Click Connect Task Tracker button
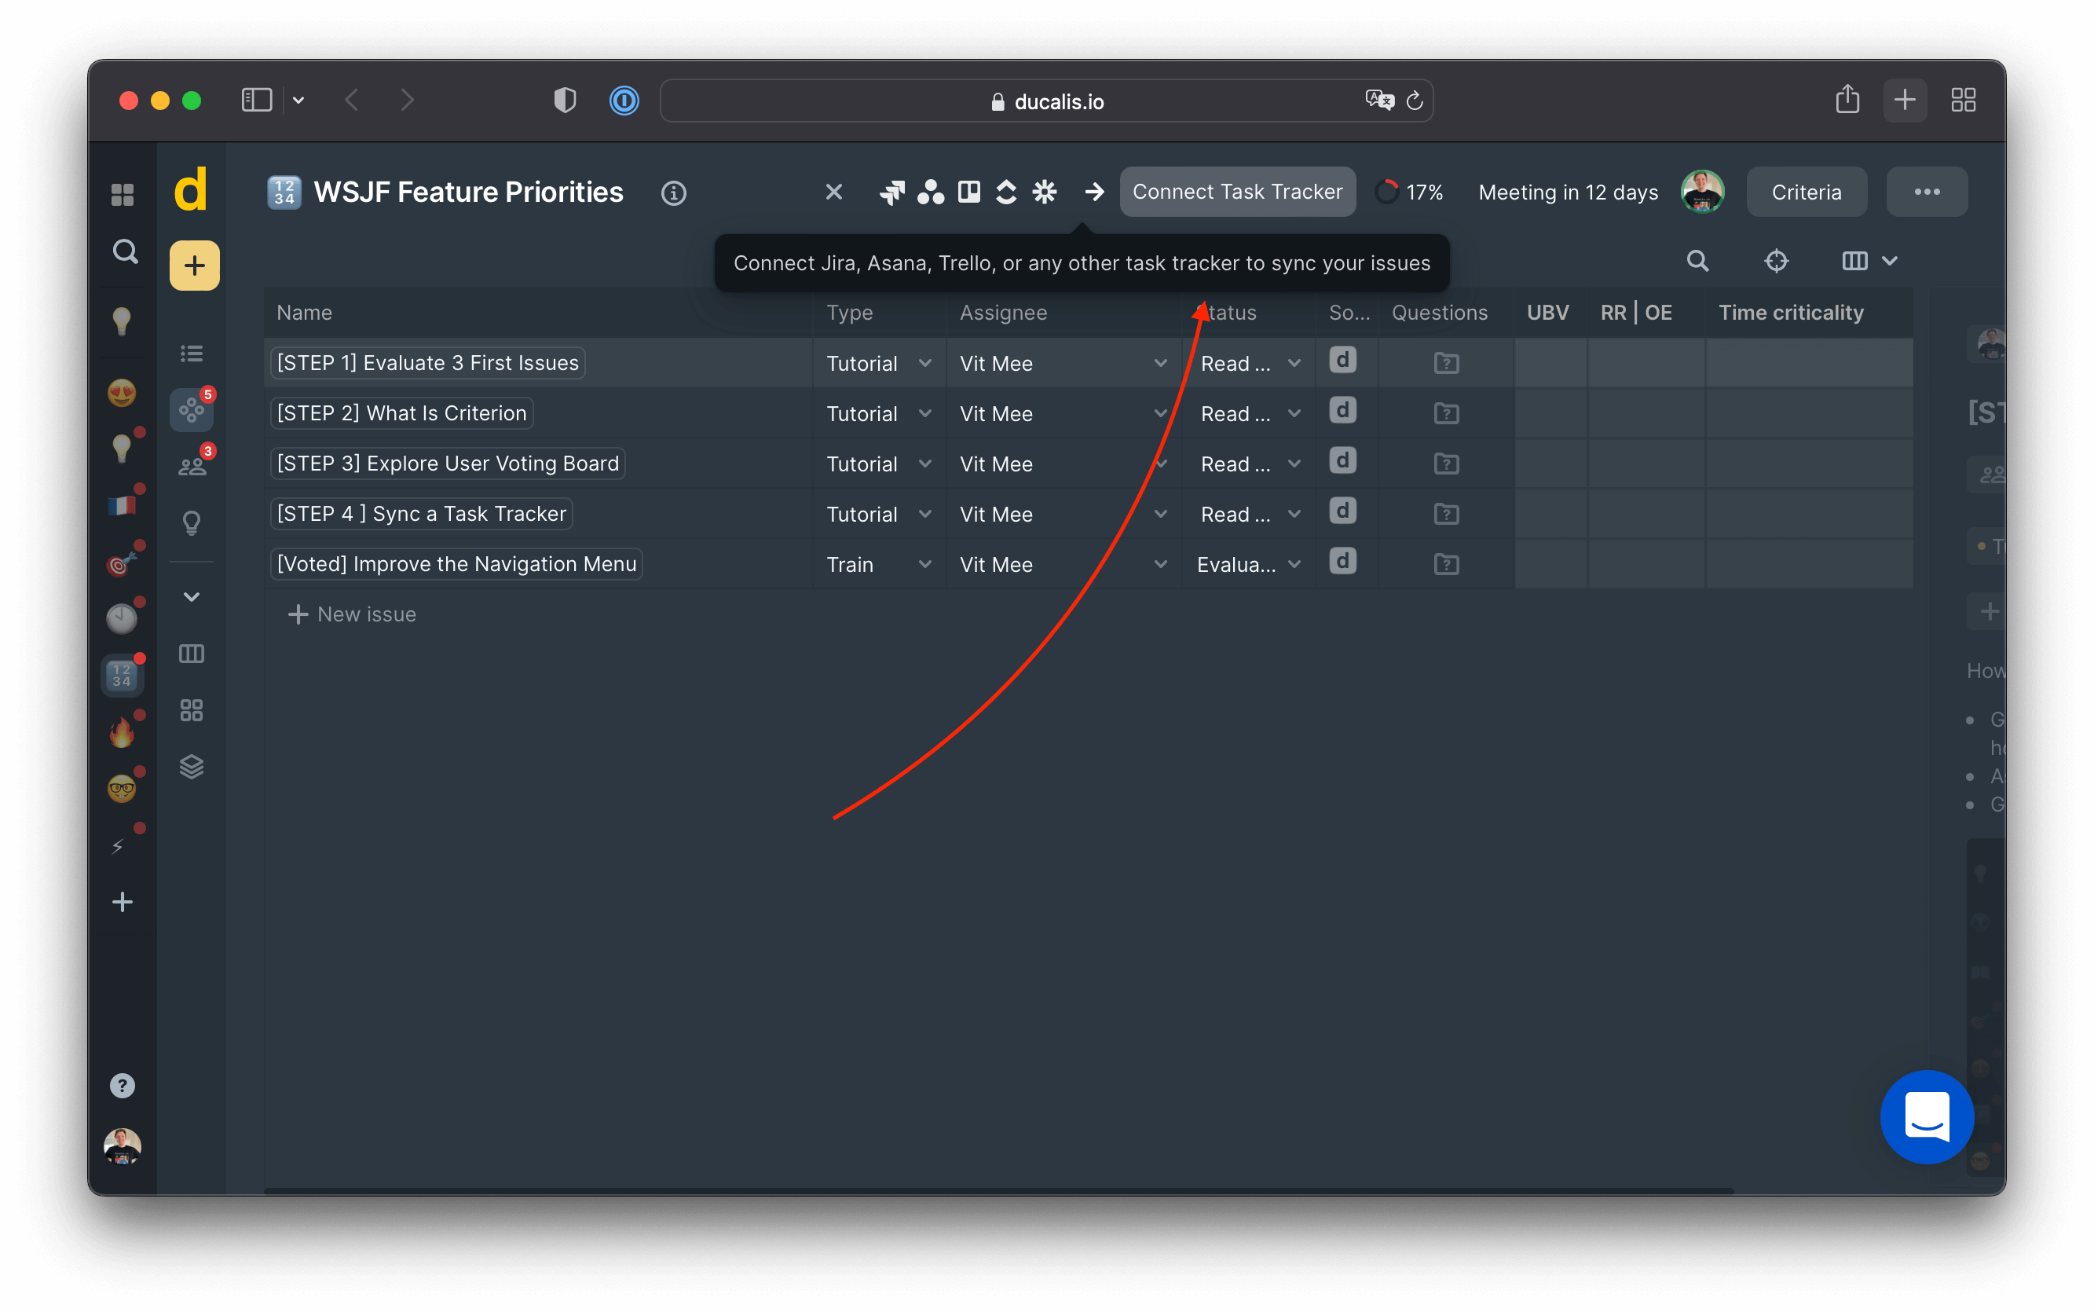The width and height of the screenshot is (2094, 1312). 1237,192
